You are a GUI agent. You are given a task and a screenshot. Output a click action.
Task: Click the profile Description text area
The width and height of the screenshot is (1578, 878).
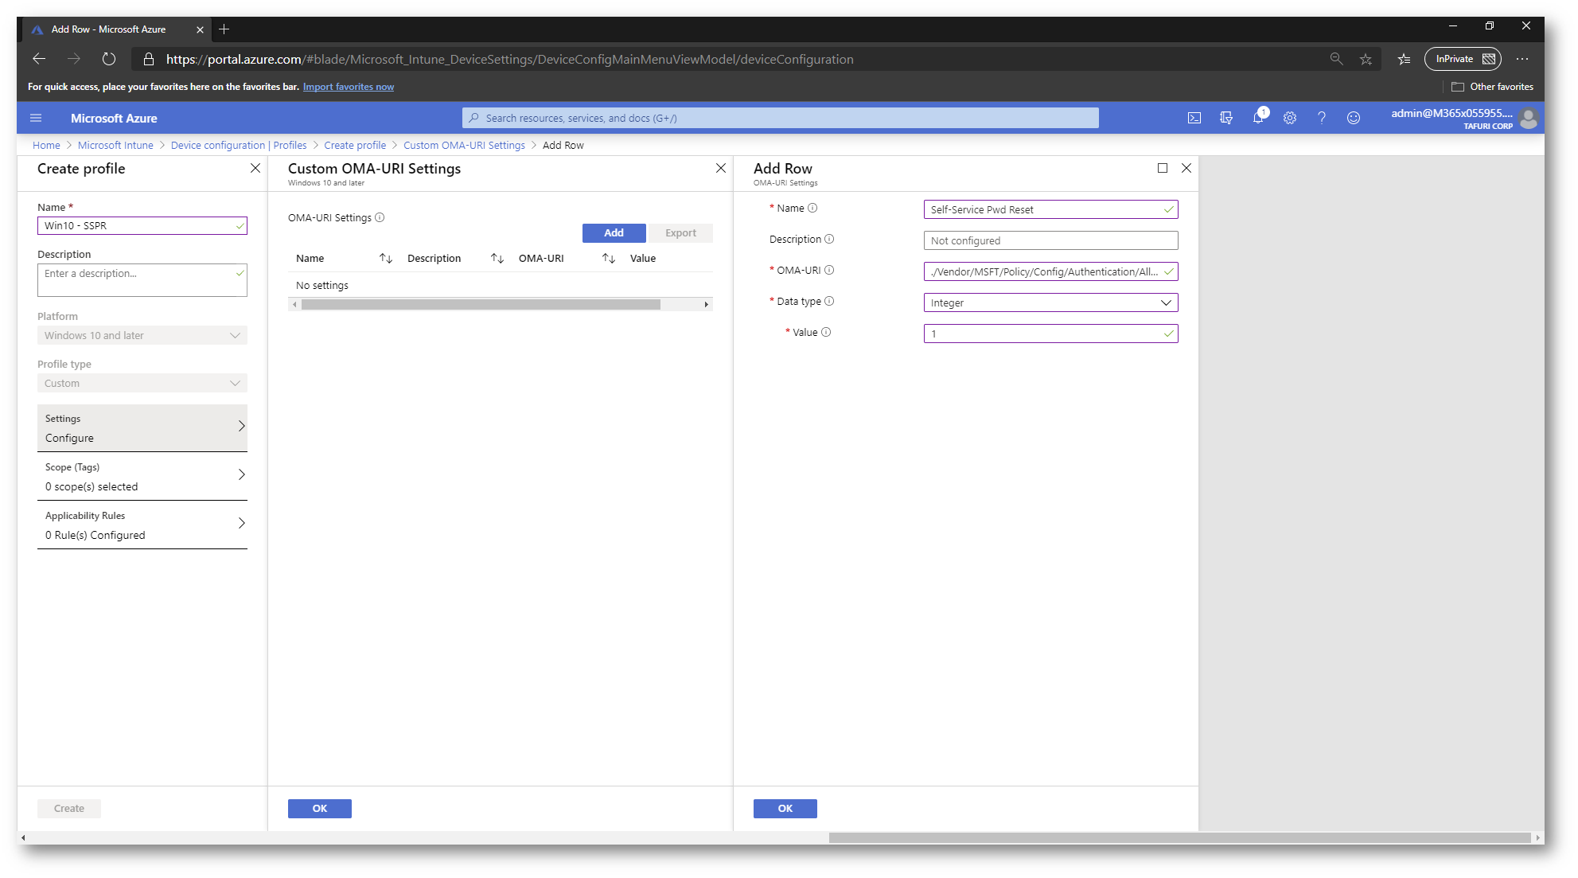(142, 280)
